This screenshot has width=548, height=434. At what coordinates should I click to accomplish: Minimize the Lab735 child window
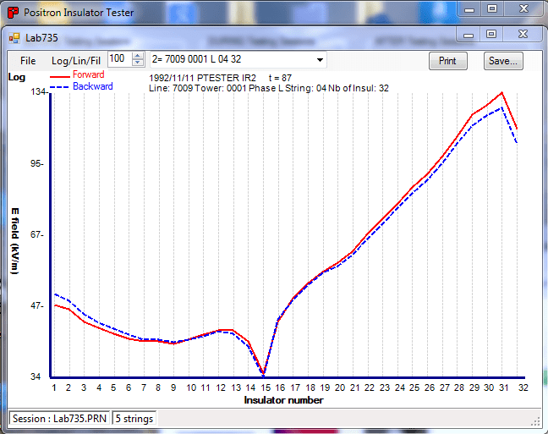coord(470,35)
